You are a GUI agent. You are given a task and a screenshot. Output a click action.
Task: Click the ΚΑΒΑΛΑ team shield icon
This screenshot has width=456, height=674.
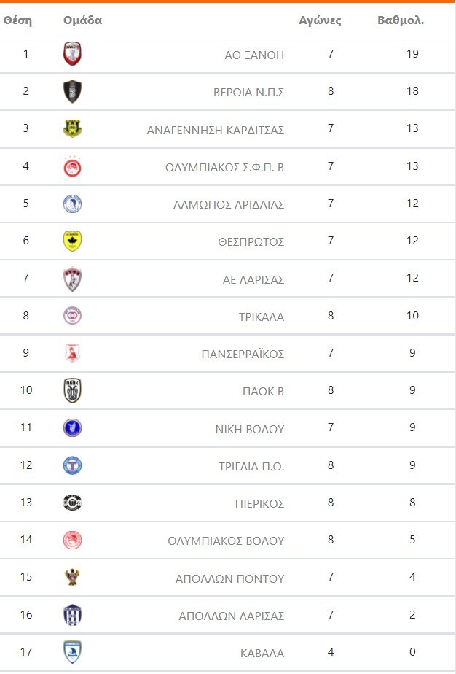coord(72,651)
